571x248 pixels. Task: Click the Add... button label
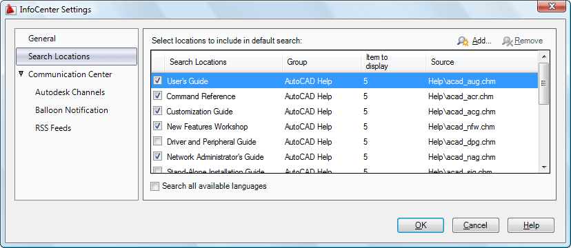(x=482, y=41)
